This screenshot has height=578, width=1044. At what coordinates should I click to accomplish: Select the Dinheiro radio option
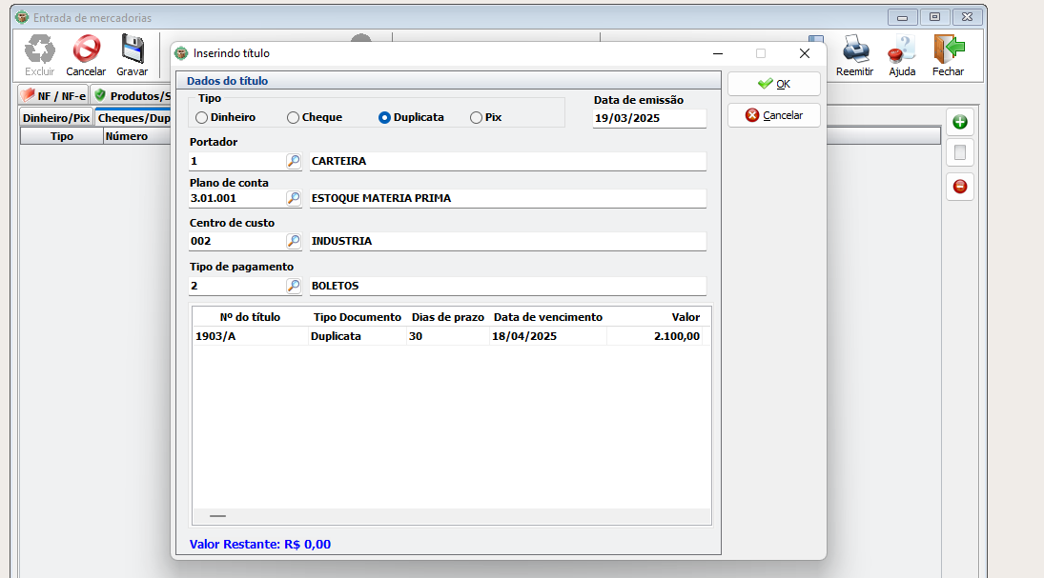pos(201,118)
